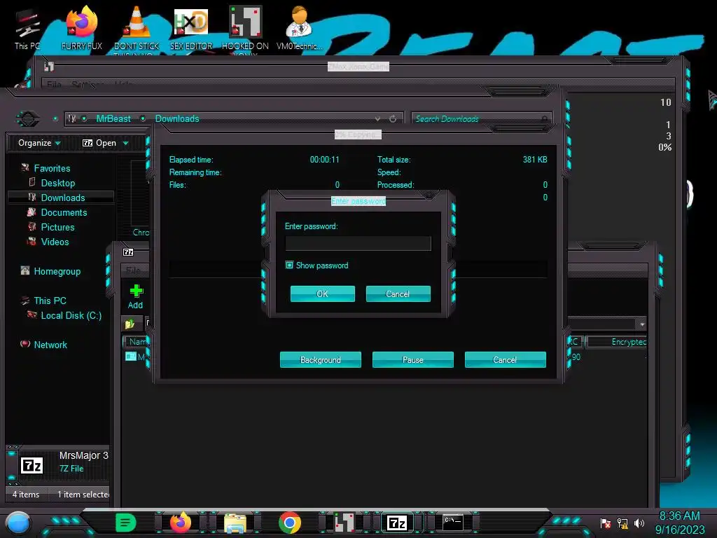717x538 pixels.
Task: Click the '4 items' status bar text
Action: 26,494
